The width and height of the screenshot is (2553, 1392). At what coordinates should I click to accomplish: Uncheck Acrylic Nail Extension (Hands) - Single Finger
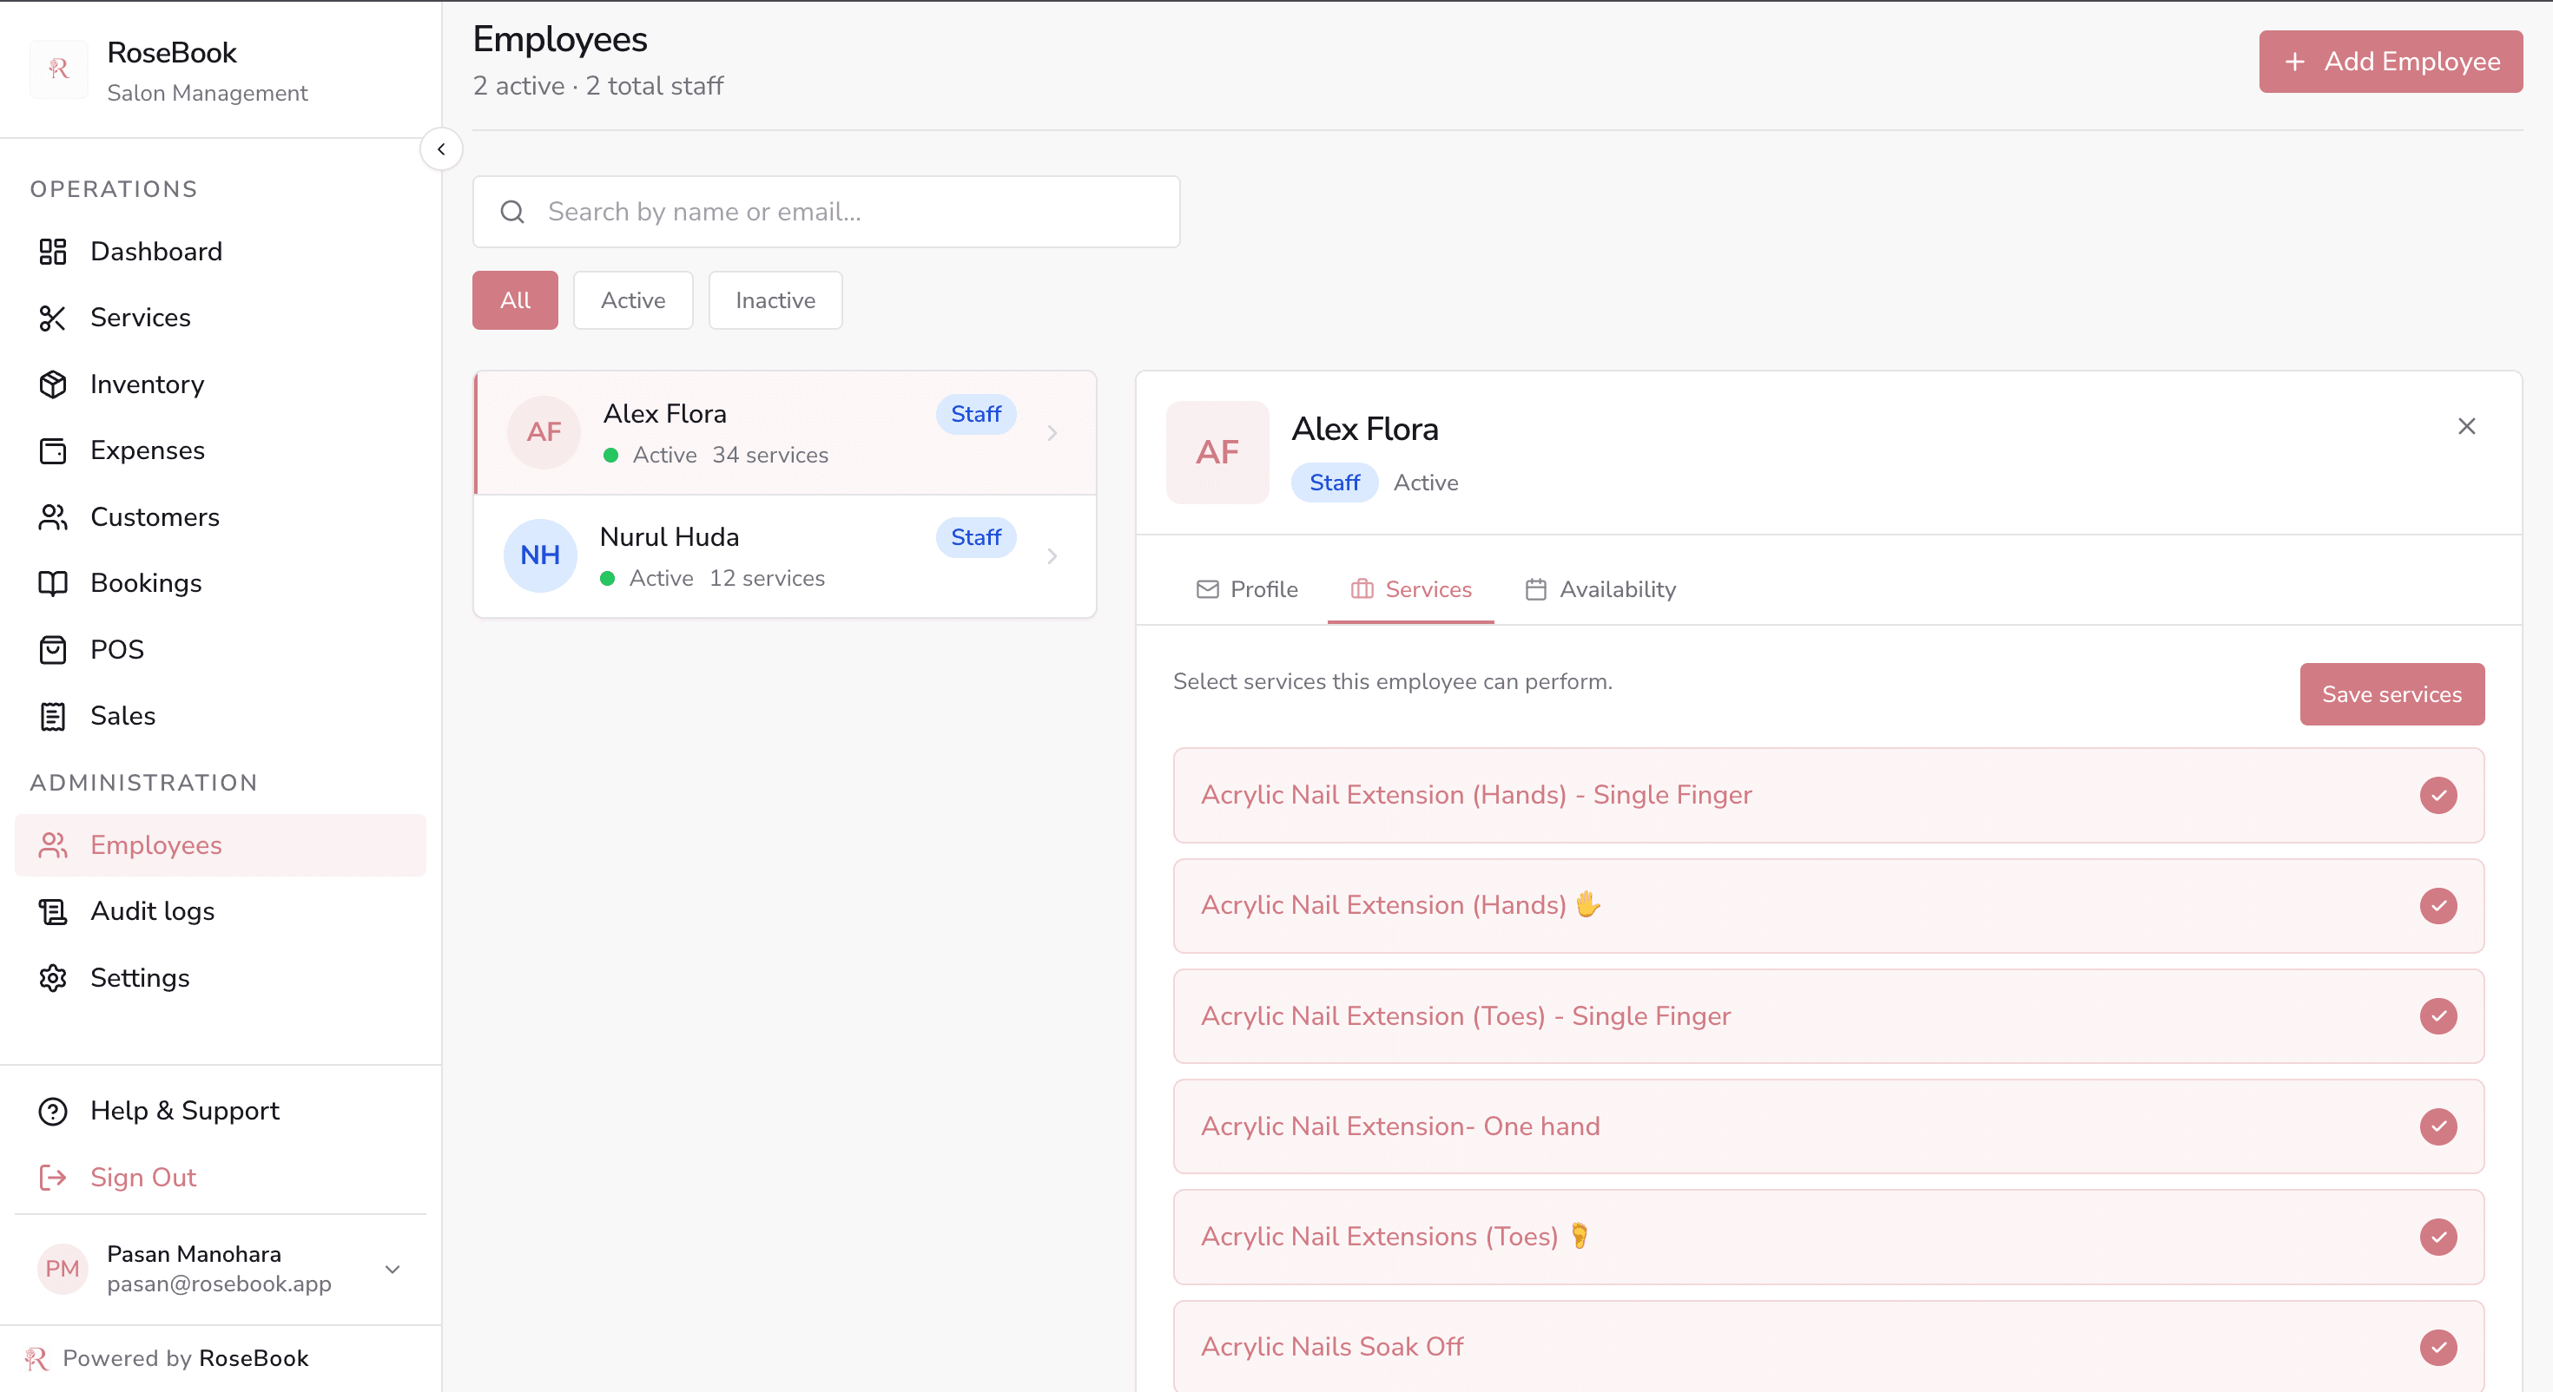(2438, 796)
